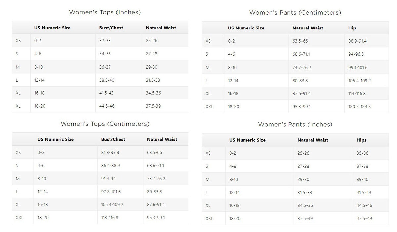397x232 pixels.
Task: Select XS row in Women's Tops Inches table
Action: click(x=100, y=41)
